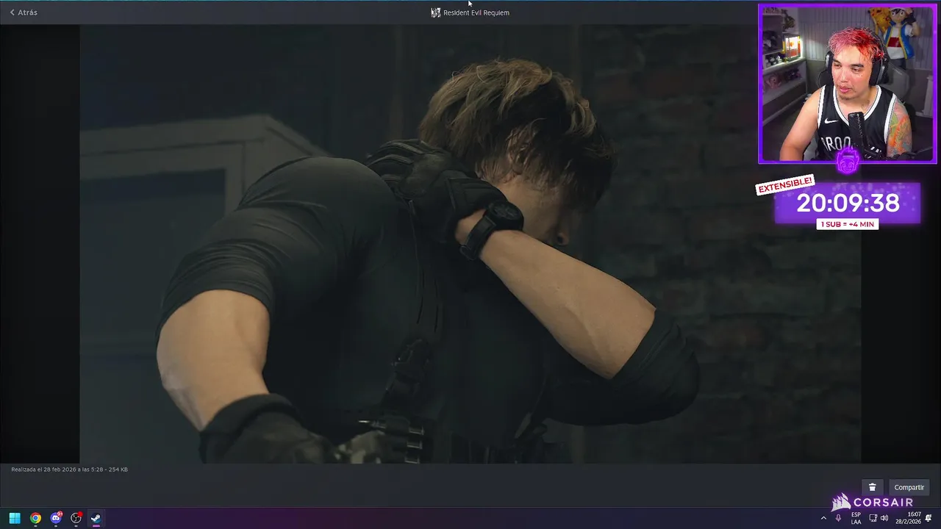Expand the hidden system tray icons
The height and width of the screenshot is (529, 941).
[x=823, y=518]
